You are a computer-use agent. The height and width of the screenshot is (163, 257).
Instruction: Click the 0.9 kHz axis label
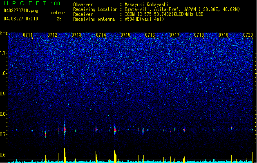4,94
